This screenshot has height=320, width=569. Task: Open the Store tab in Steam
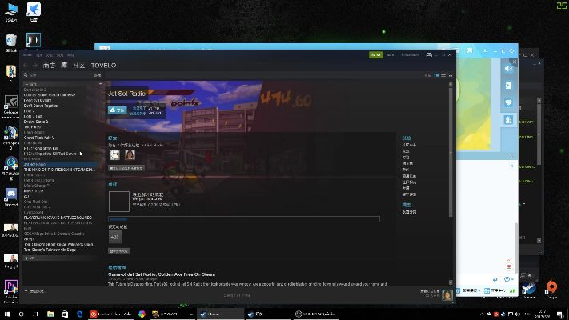[x=49, y=66]
